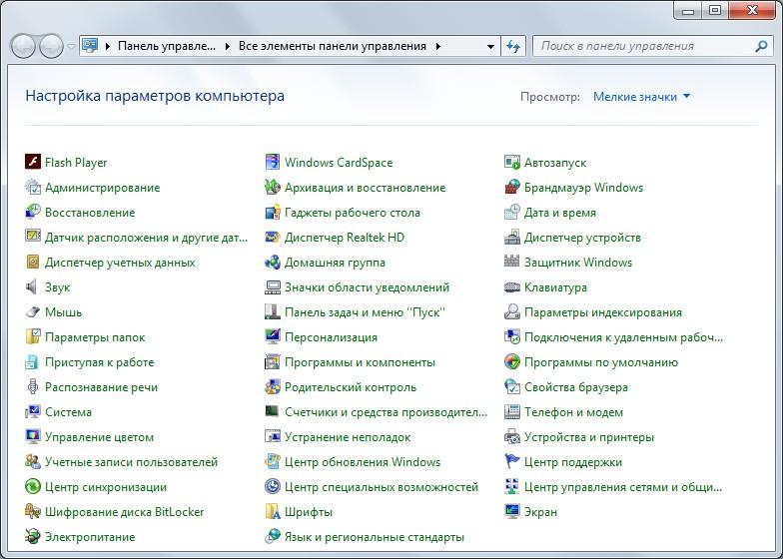
Task: Open Счетчики и средства производител... link
Action: [x=386, y=411]
